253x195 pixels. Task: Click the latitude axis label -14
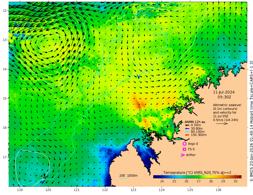click(x=4, y=69)
